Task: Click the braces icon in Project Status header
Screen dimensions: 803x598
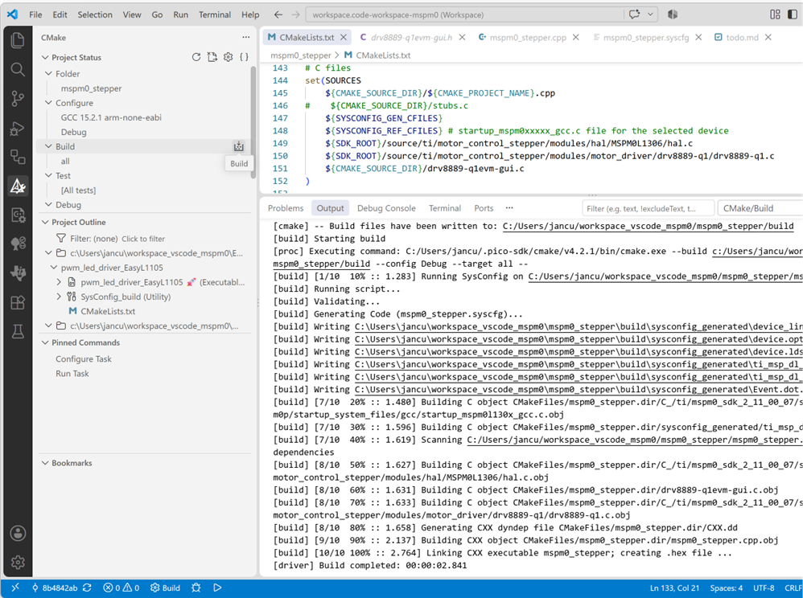Action: click(x=245, y=57)
